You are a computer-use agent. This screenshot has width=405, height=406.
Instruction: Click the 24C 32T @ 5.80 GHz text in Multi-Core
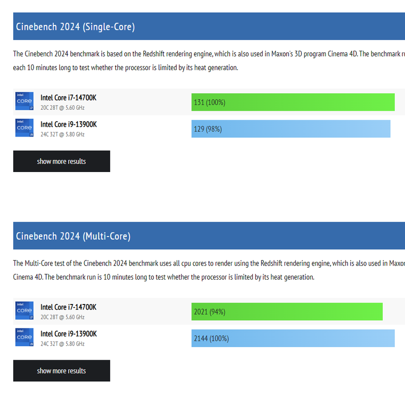click(63, 344)
